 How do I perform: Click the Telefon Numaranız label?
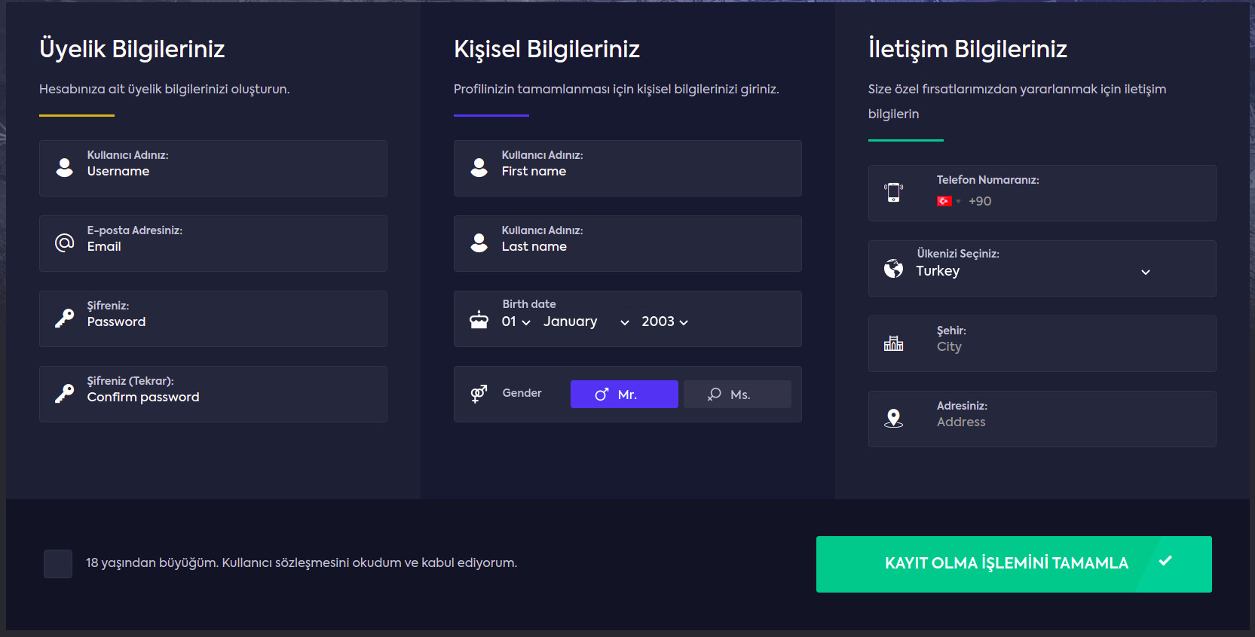(987, 180)
